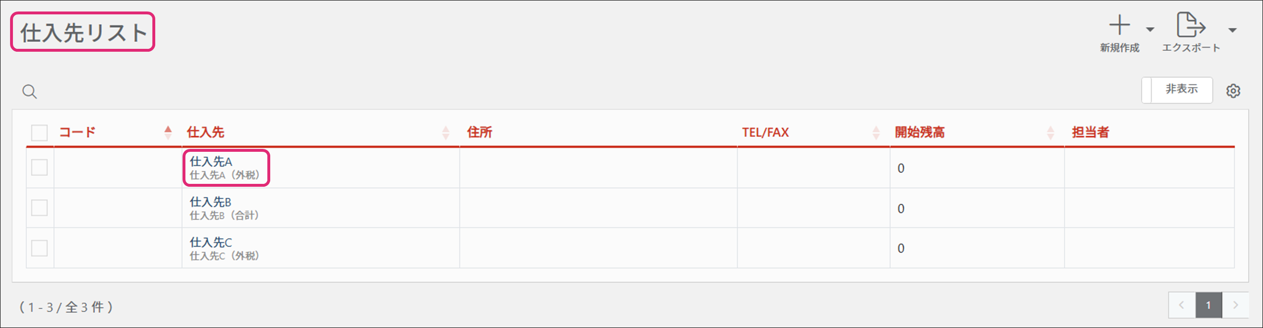Sort by 開始残高 column arrows
Screen dimensions: 1263x328
[1050, 132]
